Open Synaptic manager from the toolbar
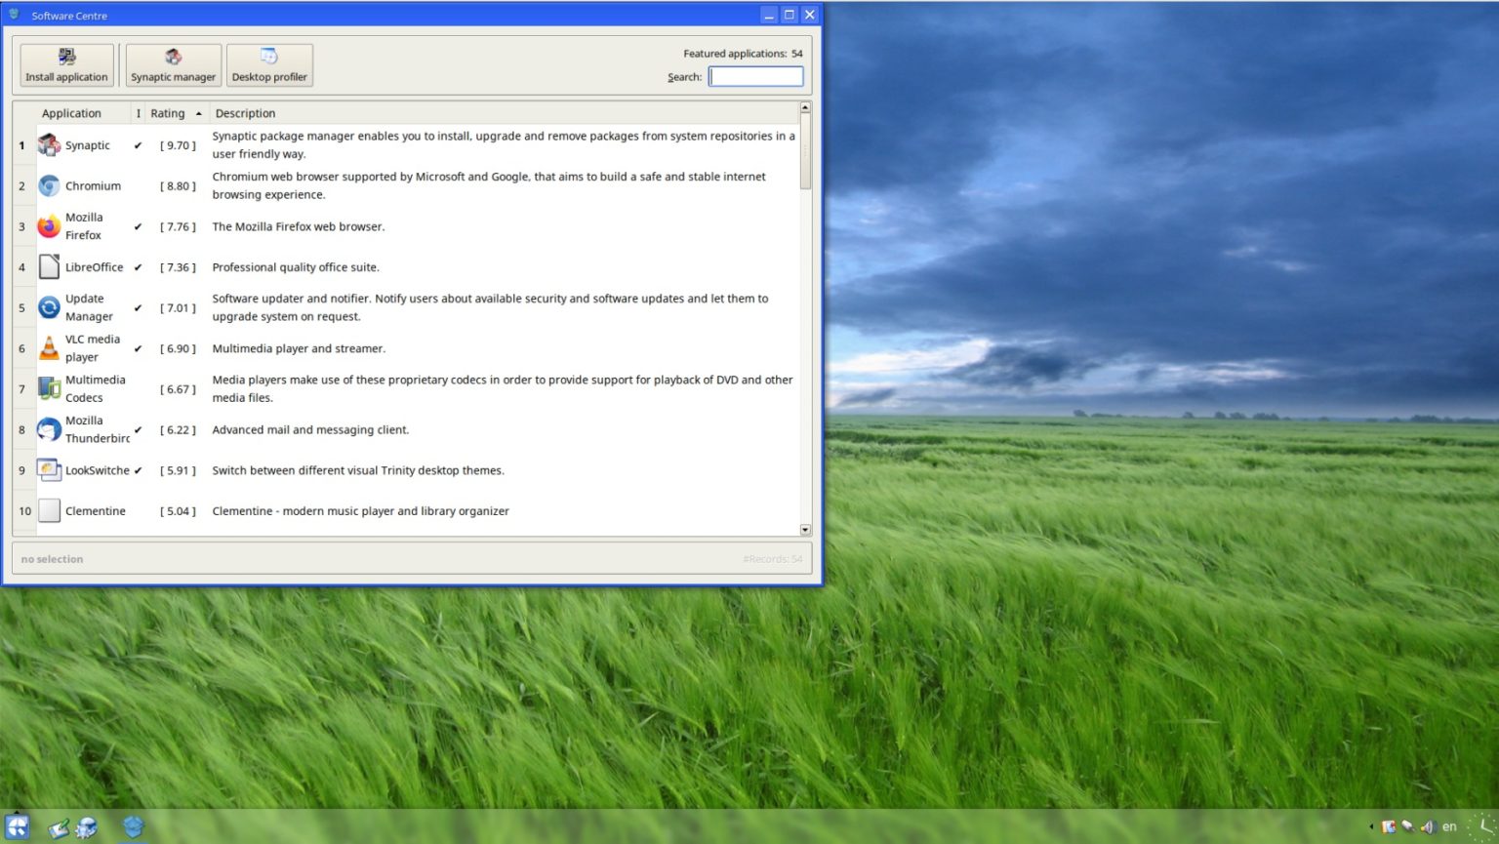Image resolution: width=1499 pixels, height=844 pixels. [x=173, y=65]
